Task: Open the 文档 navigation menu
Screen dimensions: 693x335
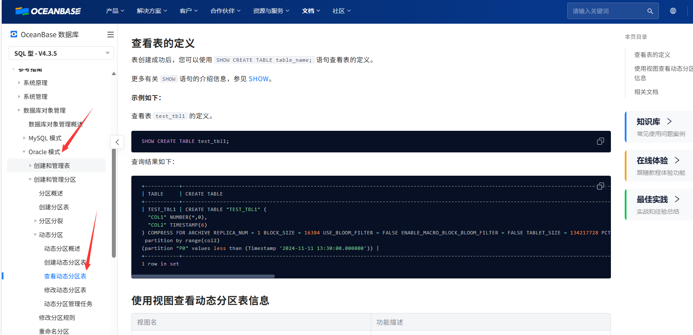Action: point(311,11)
